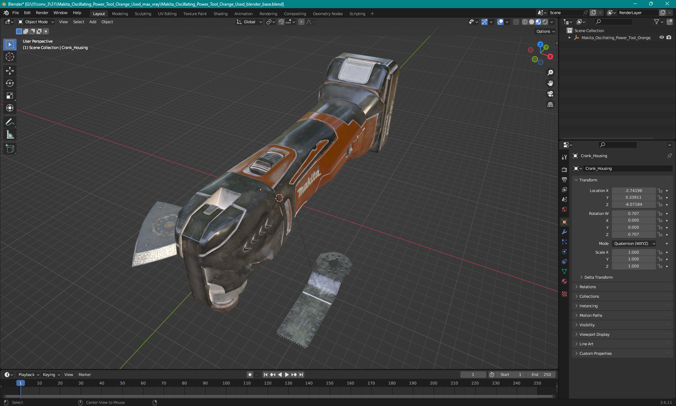Open the Tool properties tab

point(564,157)
